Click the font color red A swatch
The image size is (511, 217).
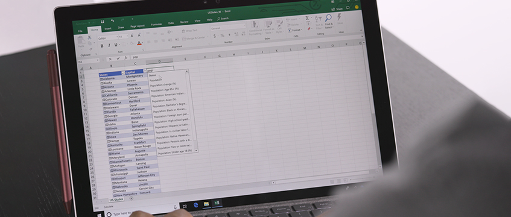(x=139, y=43)
